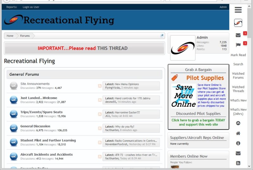The image size is (253, 170).
Task: Click the General Forums category header
Action: click(85, 74)
